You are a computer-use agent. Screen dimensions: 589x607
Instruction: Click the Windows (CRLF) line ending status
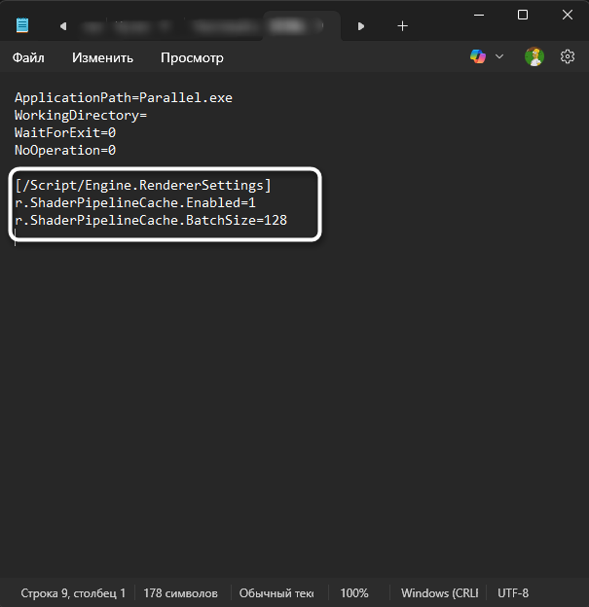click(x=439, y=593)
